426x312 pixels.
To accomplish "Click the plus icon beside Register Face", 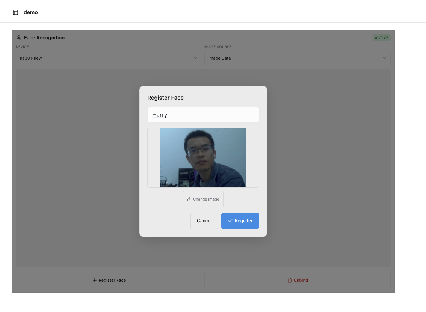I will pyautogui.click(x=95, y=280).
